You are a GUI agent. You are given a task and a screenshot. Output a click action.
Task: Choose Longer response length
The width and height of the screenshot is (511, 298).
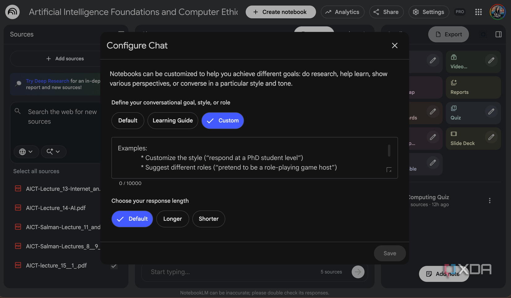[x=173, y=219]
